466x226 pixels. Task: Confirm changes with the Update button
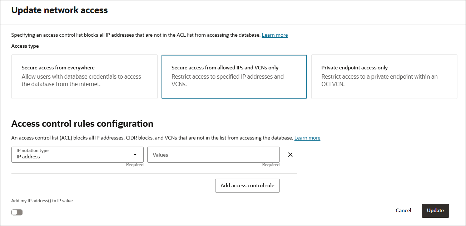435,211
